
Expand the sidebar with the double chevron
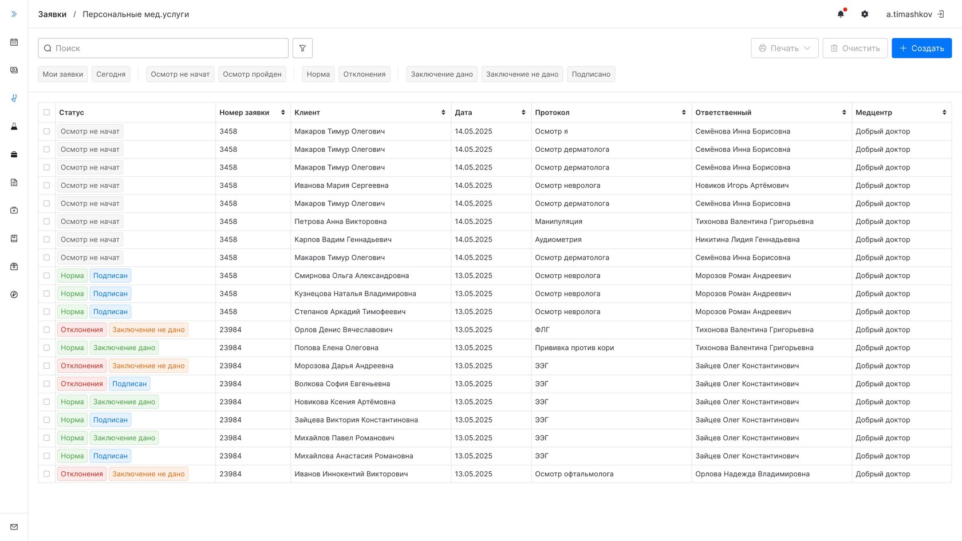14,14
